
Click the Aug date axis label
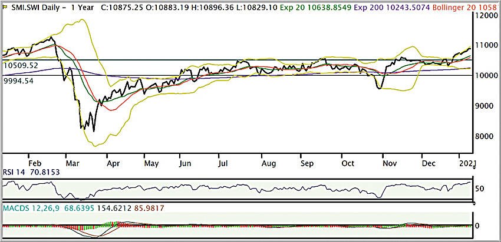(x=268, y=163)
